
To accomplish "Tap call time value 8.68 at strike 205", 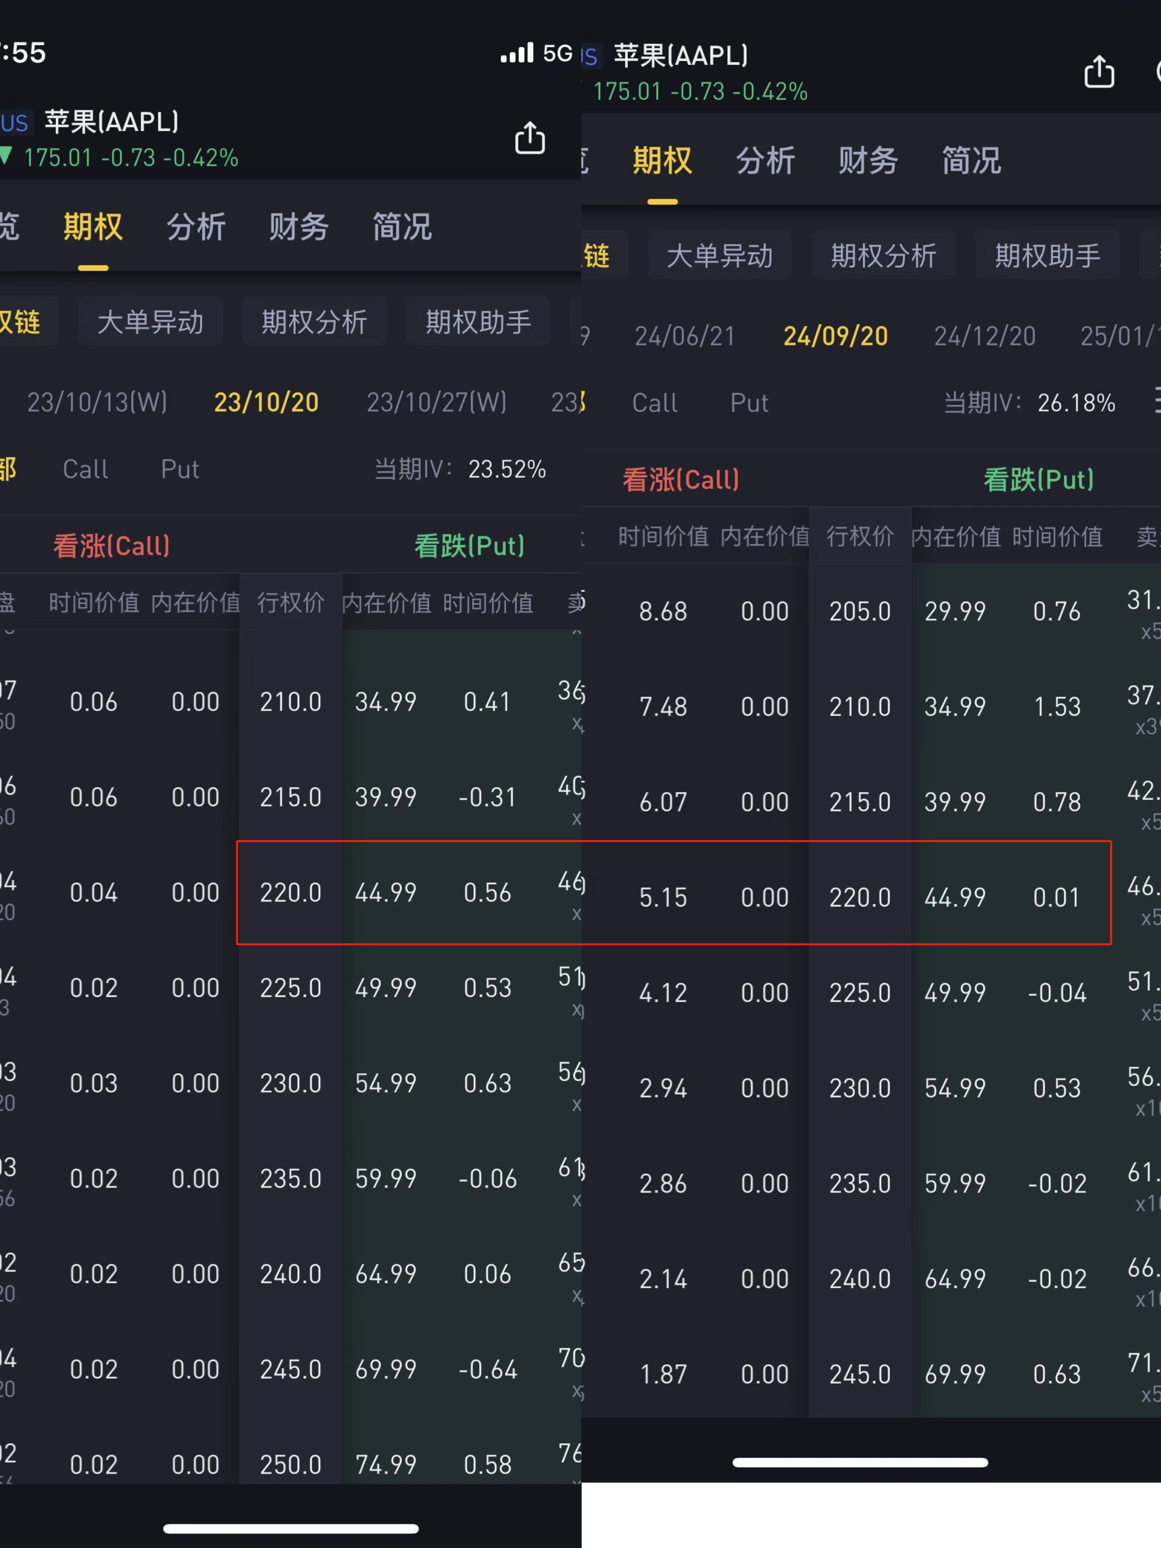I will (663, 612).
